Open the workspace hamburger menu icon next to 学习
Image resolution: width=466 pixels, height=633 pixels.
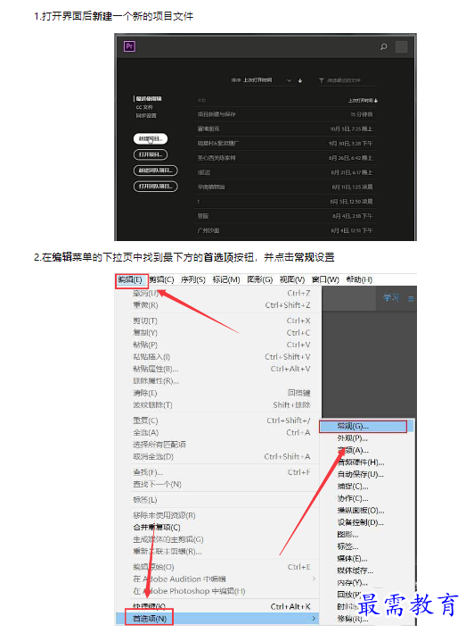click(x=411, y=299)
